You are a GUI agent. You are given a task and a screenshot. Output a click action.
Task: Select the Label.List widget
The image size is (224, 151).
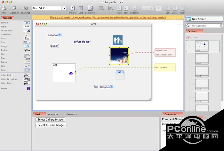15,83
